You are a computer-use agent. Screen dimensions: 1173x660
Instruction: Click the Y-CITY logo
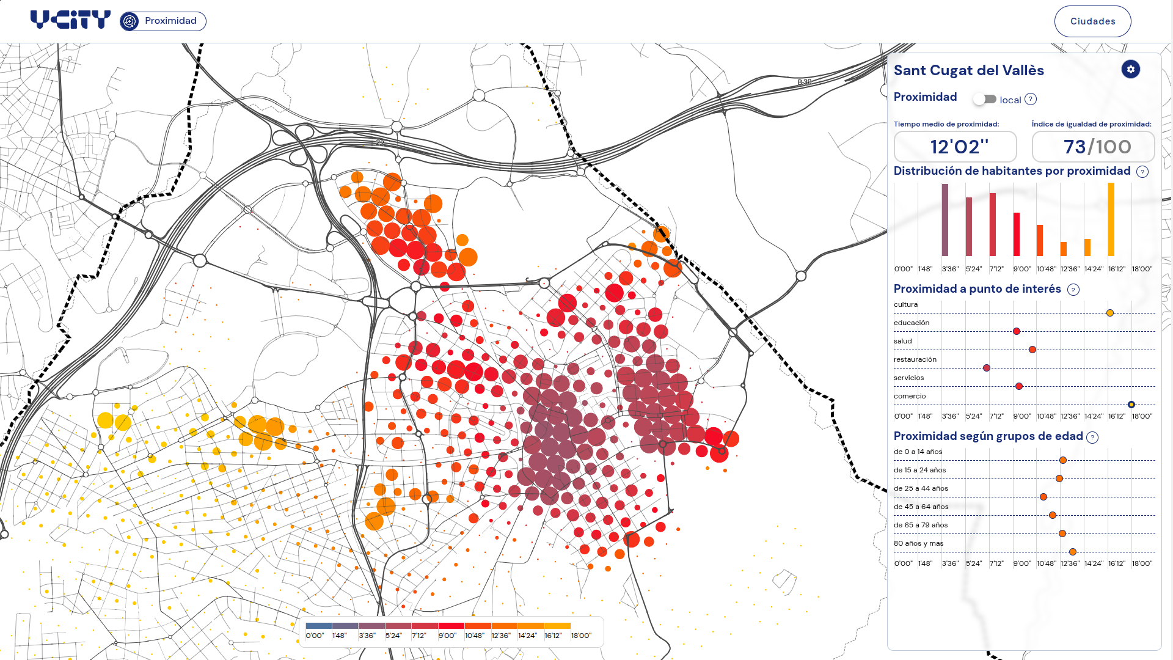pyautogui.click(x=70, y=20)
